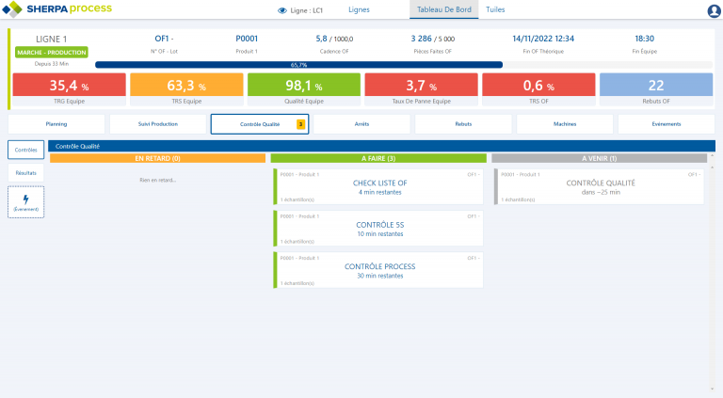Open the Evénements section
This screenshot has width=723, height=398.
[x=667, y=124]
